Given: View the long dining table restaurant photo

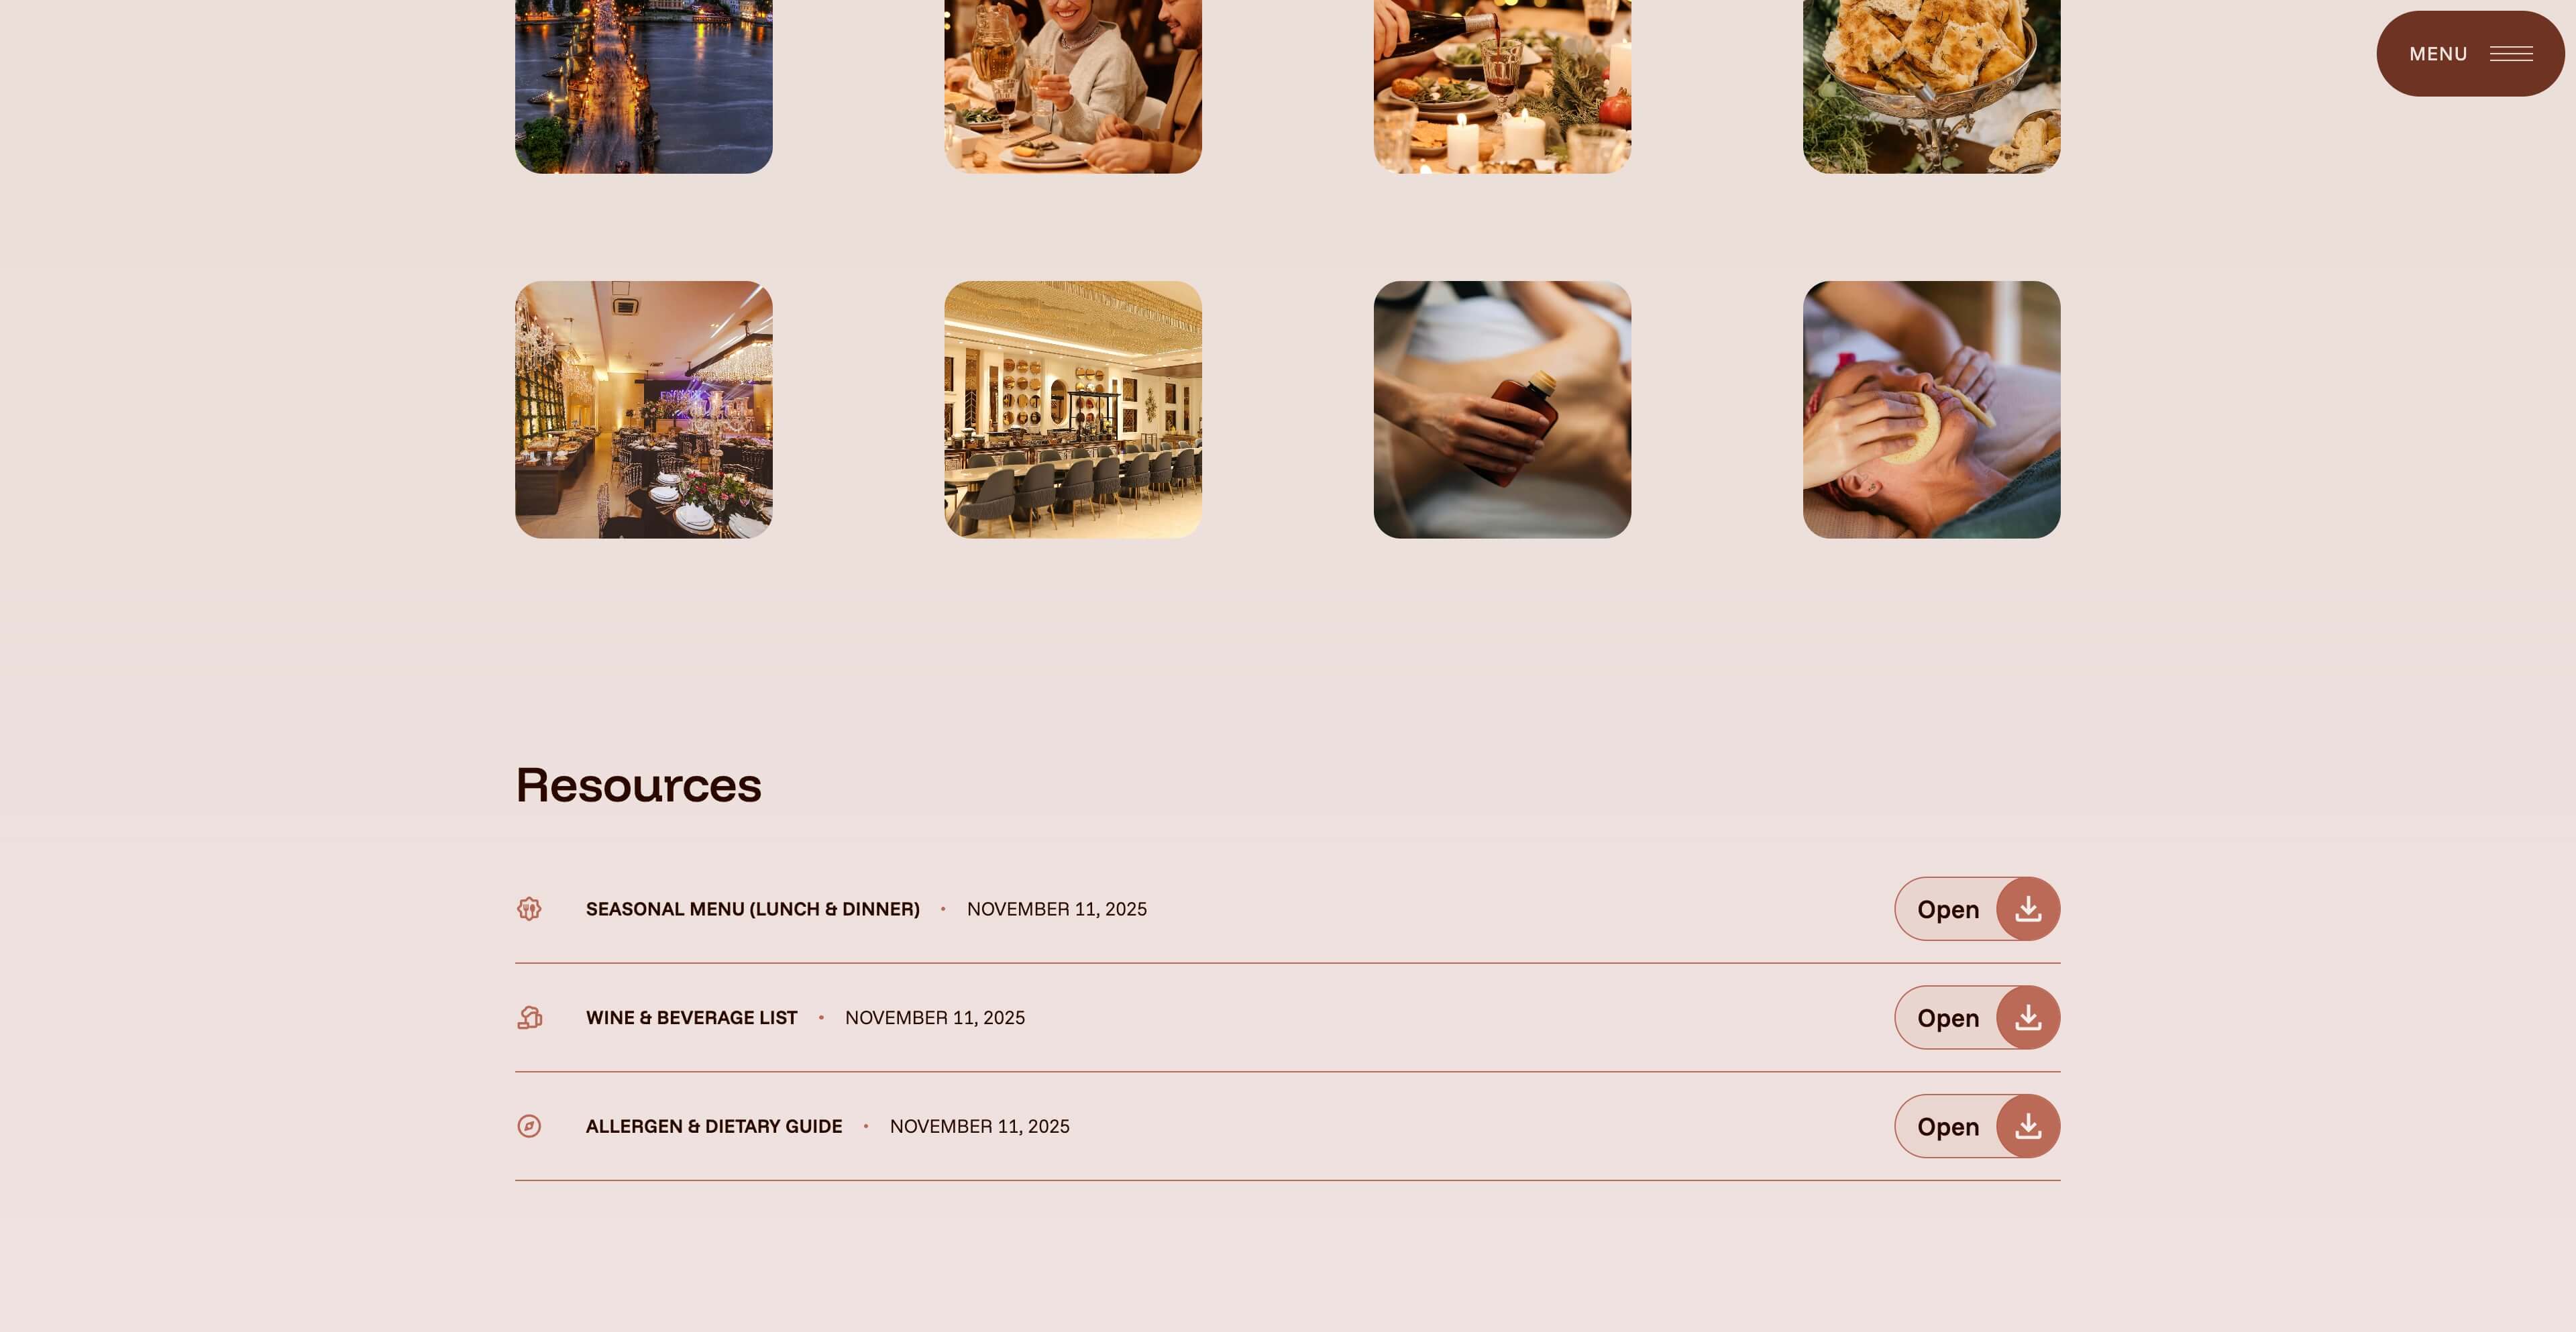Looking at the screenshot, I should click(1073, 410).
